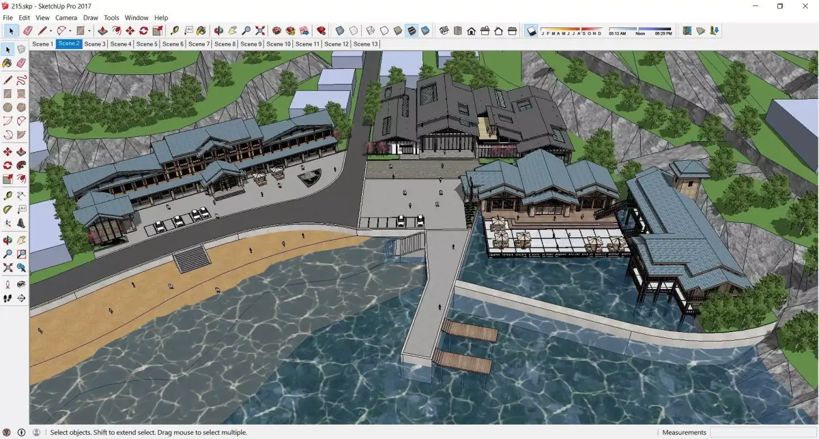Choose the Pie arc tool
Viewport: 819px width, 439px height.
(21, 134)
